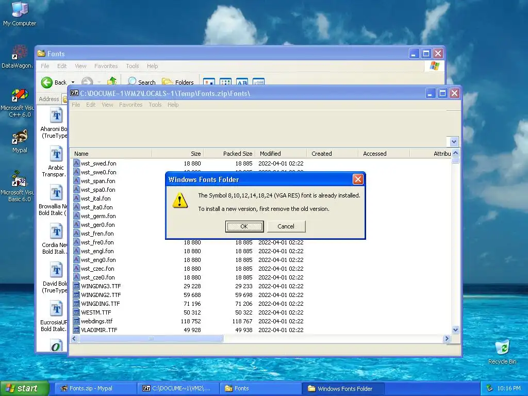This screenshot has height=396, width=528.
Task: Click the Forward arrow in Fonts window
Action: 87,82
